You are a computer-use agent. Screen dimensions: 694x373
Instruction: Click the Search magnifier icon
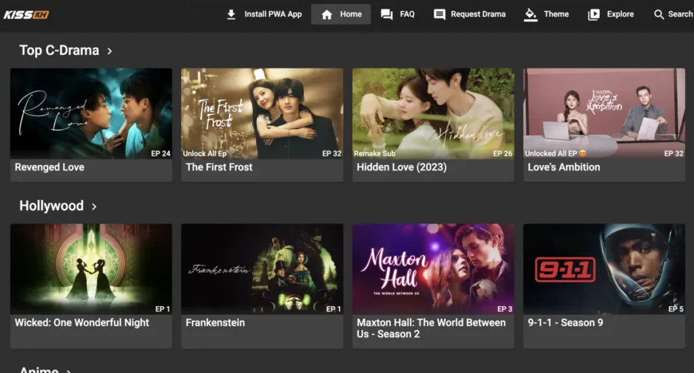click(659, 14)
